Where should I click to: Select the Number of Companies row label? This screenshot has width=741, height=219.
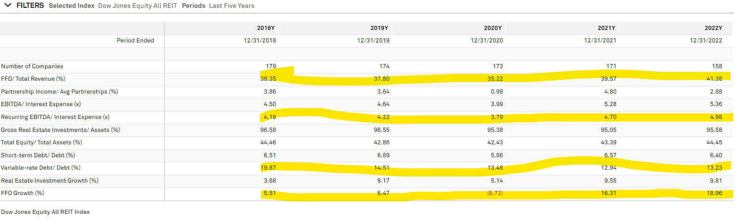coord(32,66)
